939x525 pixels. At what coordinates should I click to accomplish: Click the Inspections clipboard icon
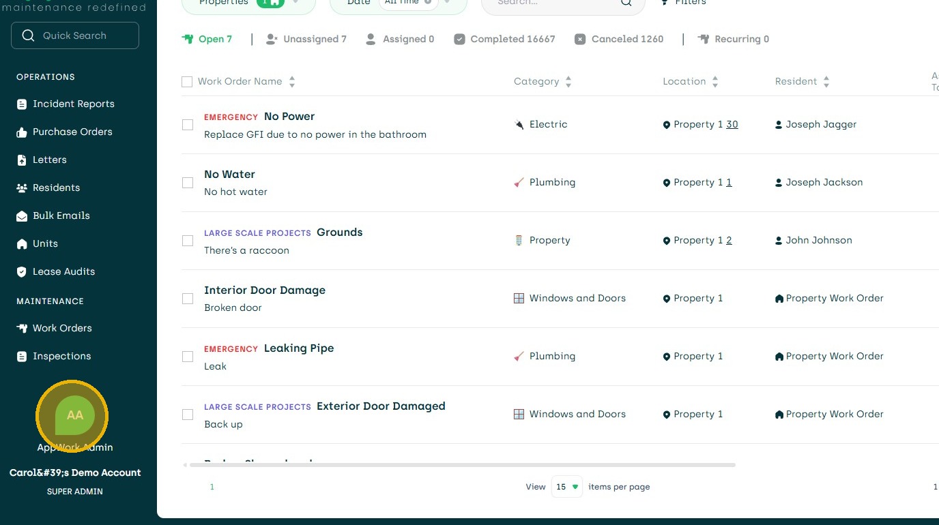(x=22, y=356)
